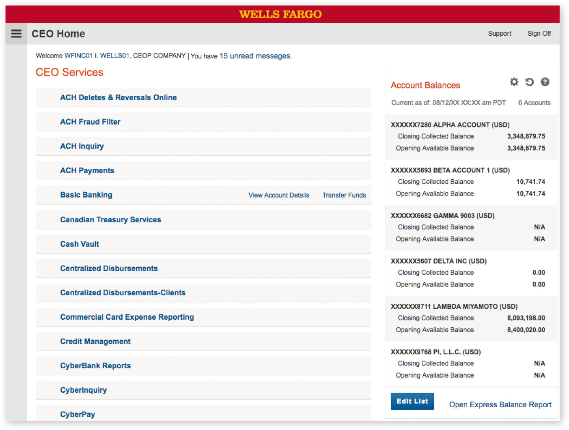The height and width of the screenshot is (430, 569).
Task: Go to Cash Vault service
Action: pyautogui.click(x=80, y=244)
